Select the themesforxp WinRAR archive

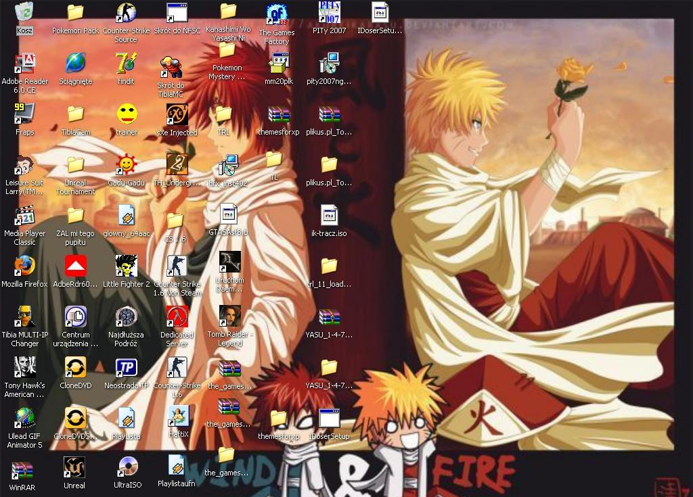pos(279,116)
